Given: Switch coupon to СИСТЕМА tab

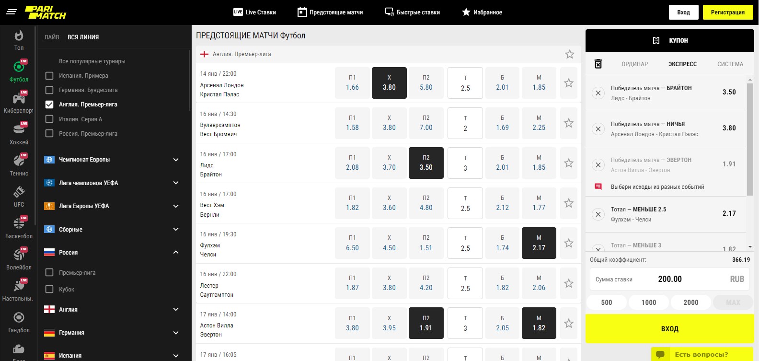Looking at the screenshot, I should point(730,64).
